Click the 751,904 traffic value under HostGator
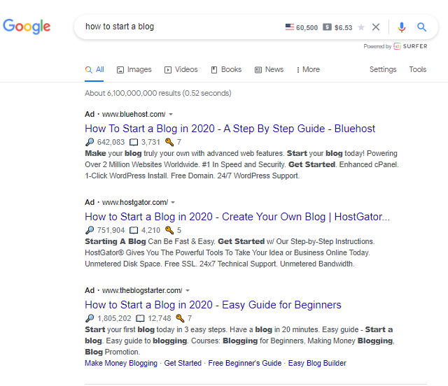 tap(111, 230)
